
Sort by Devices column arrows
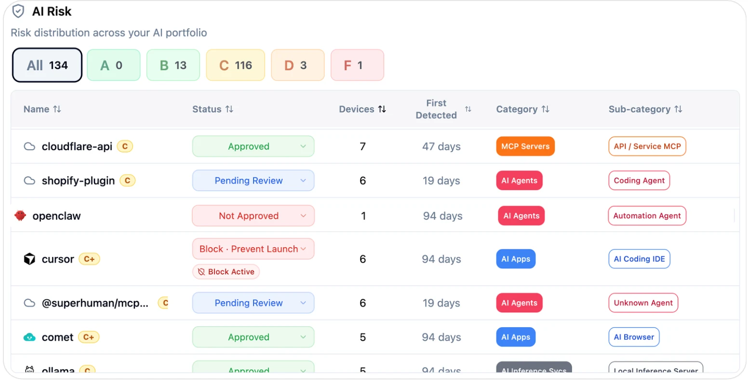point(382,109)
